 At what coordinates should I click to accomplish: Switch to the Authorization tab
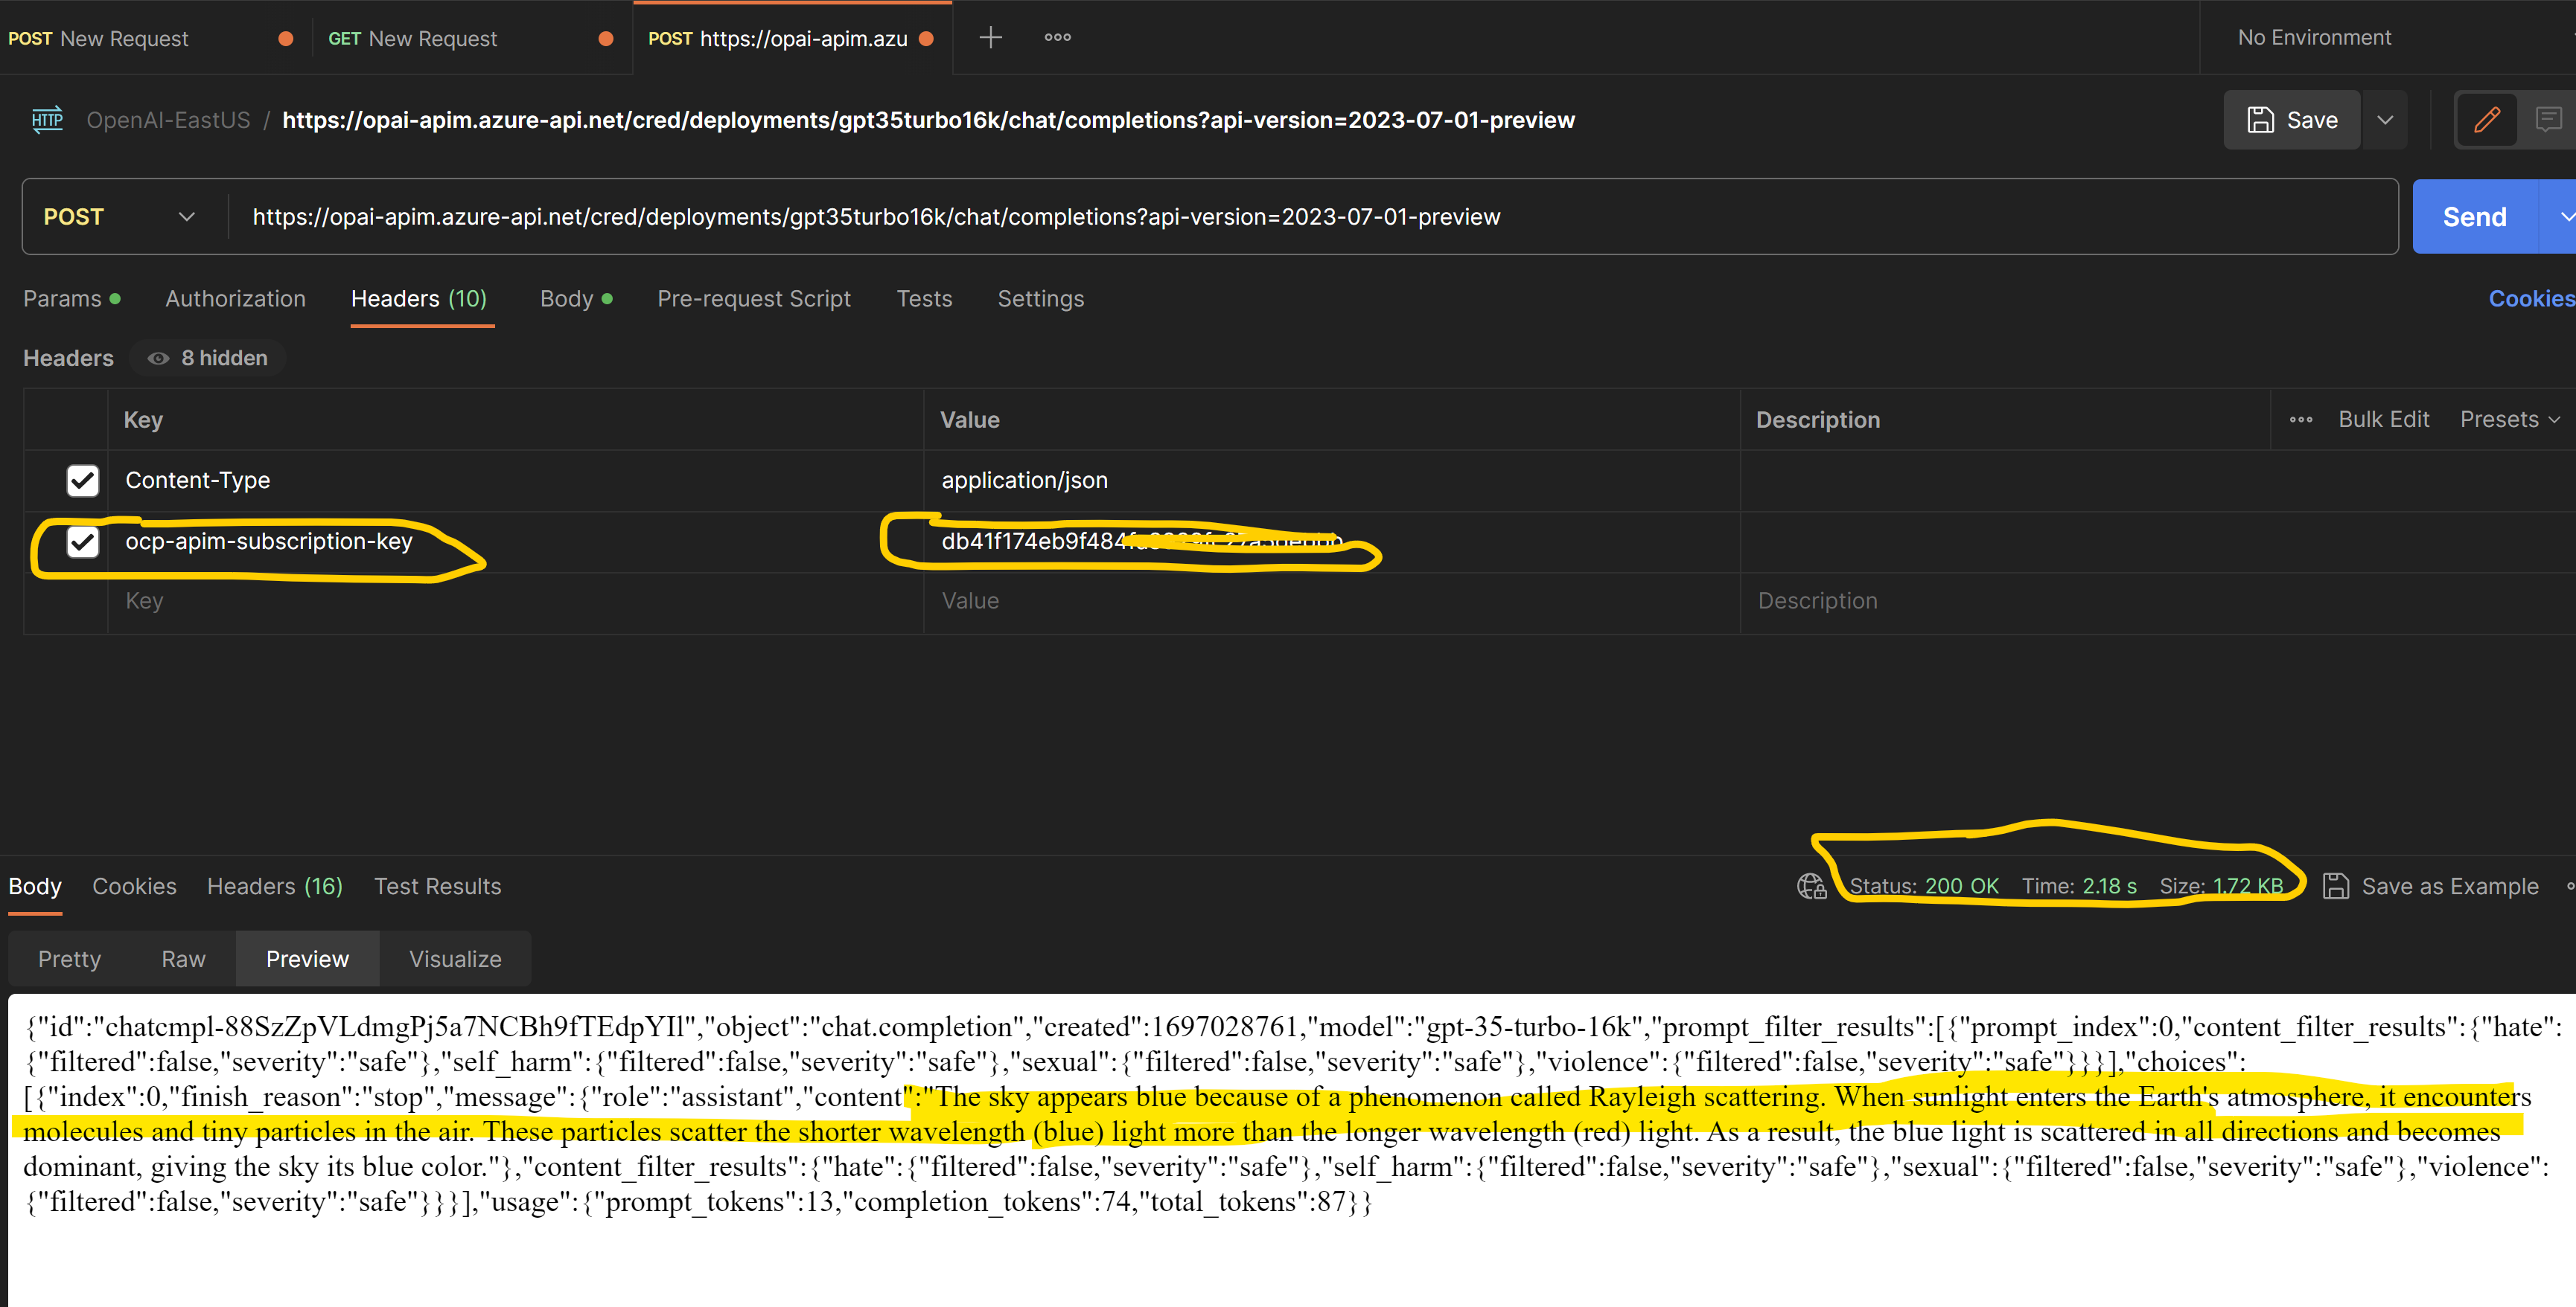(x=235, y=298)
